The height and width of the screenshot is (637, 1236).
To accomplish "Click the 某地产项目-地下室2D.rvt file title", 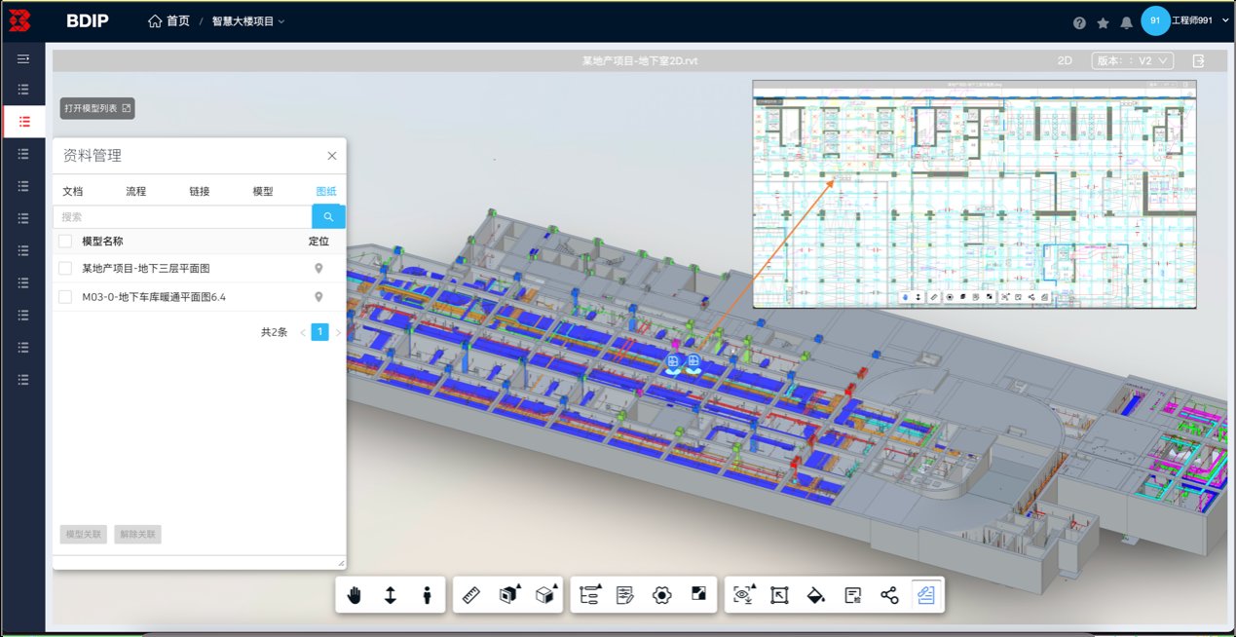I will (x=640, y=60).
